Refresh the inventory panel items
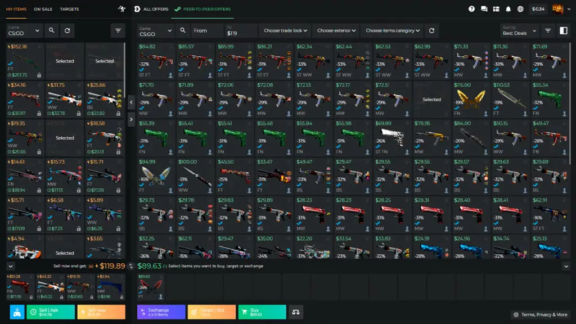The width and height of the screenshot is (576, 324). point(67,30)
